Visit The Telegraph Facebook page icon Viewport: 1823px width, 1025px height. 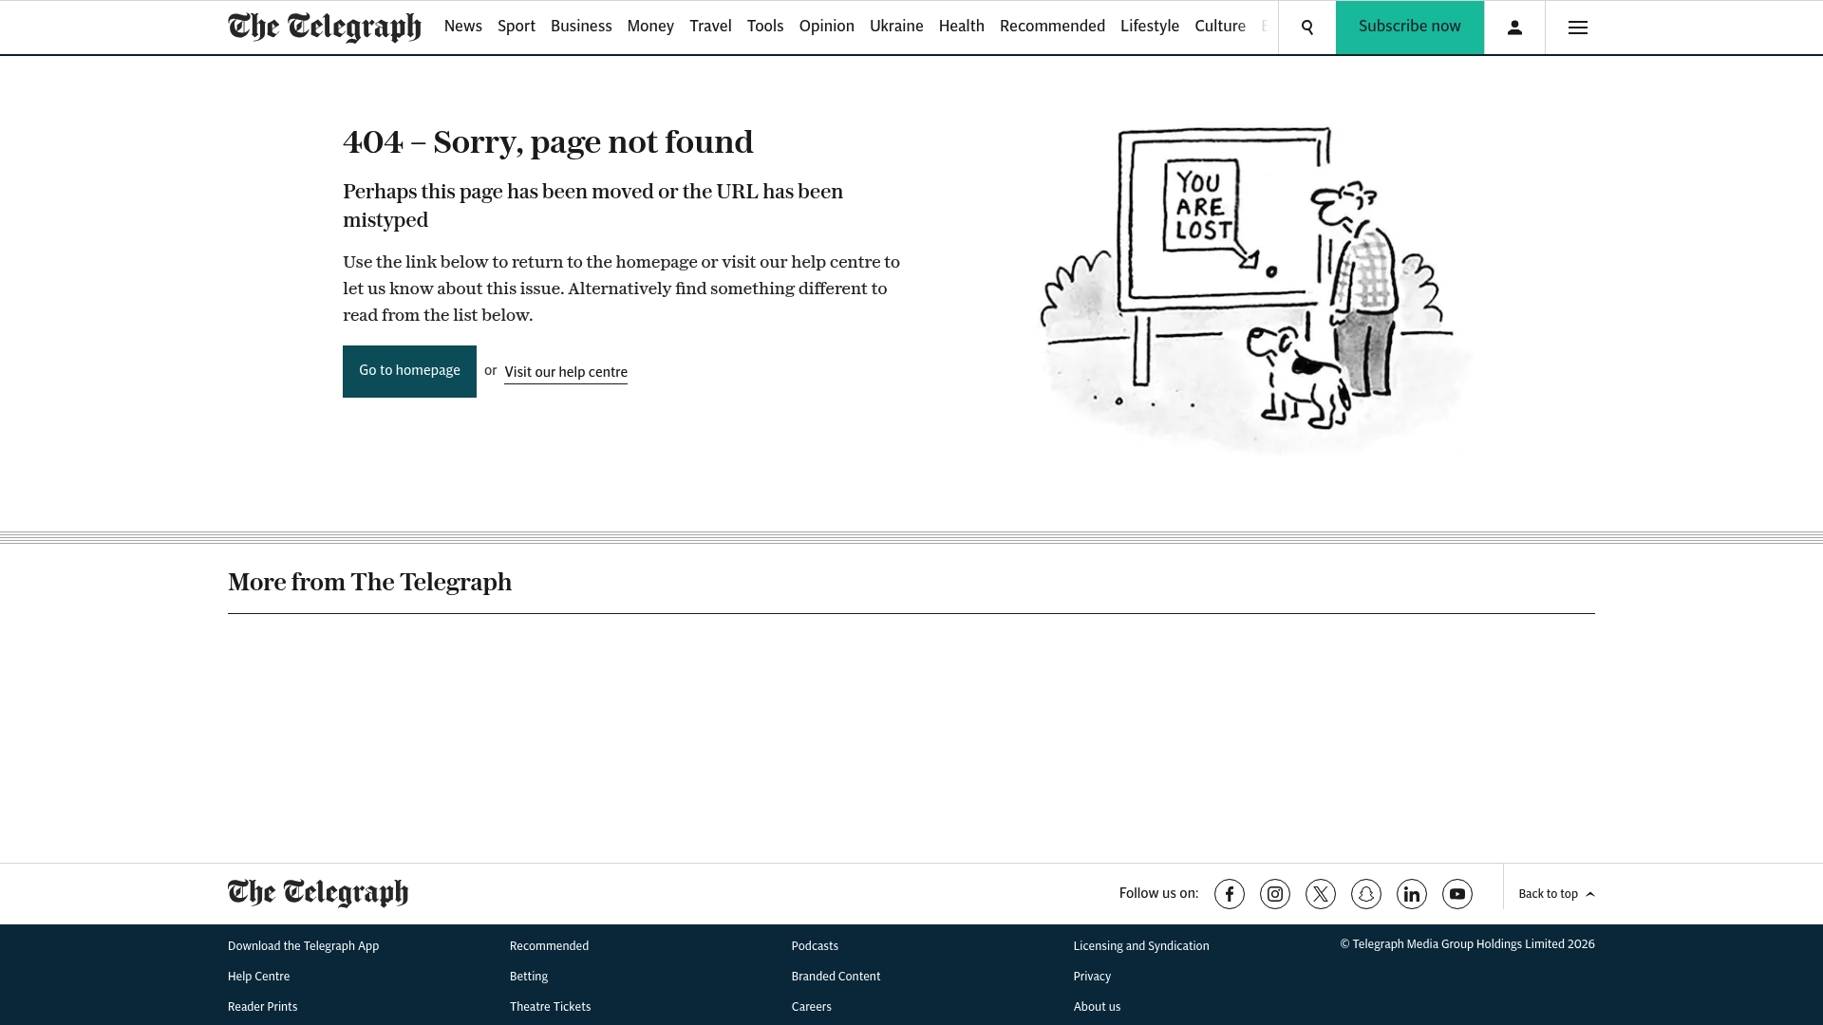(x=1230, y=894)
